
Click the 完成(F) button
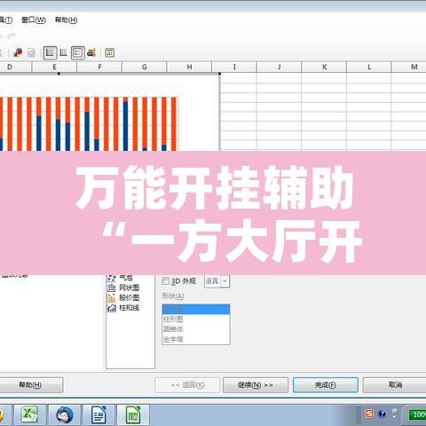326,385
